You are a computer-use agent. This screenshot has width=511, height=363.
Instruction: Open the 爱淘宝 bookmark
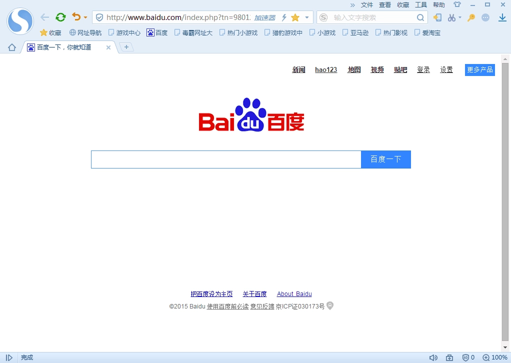427,32
